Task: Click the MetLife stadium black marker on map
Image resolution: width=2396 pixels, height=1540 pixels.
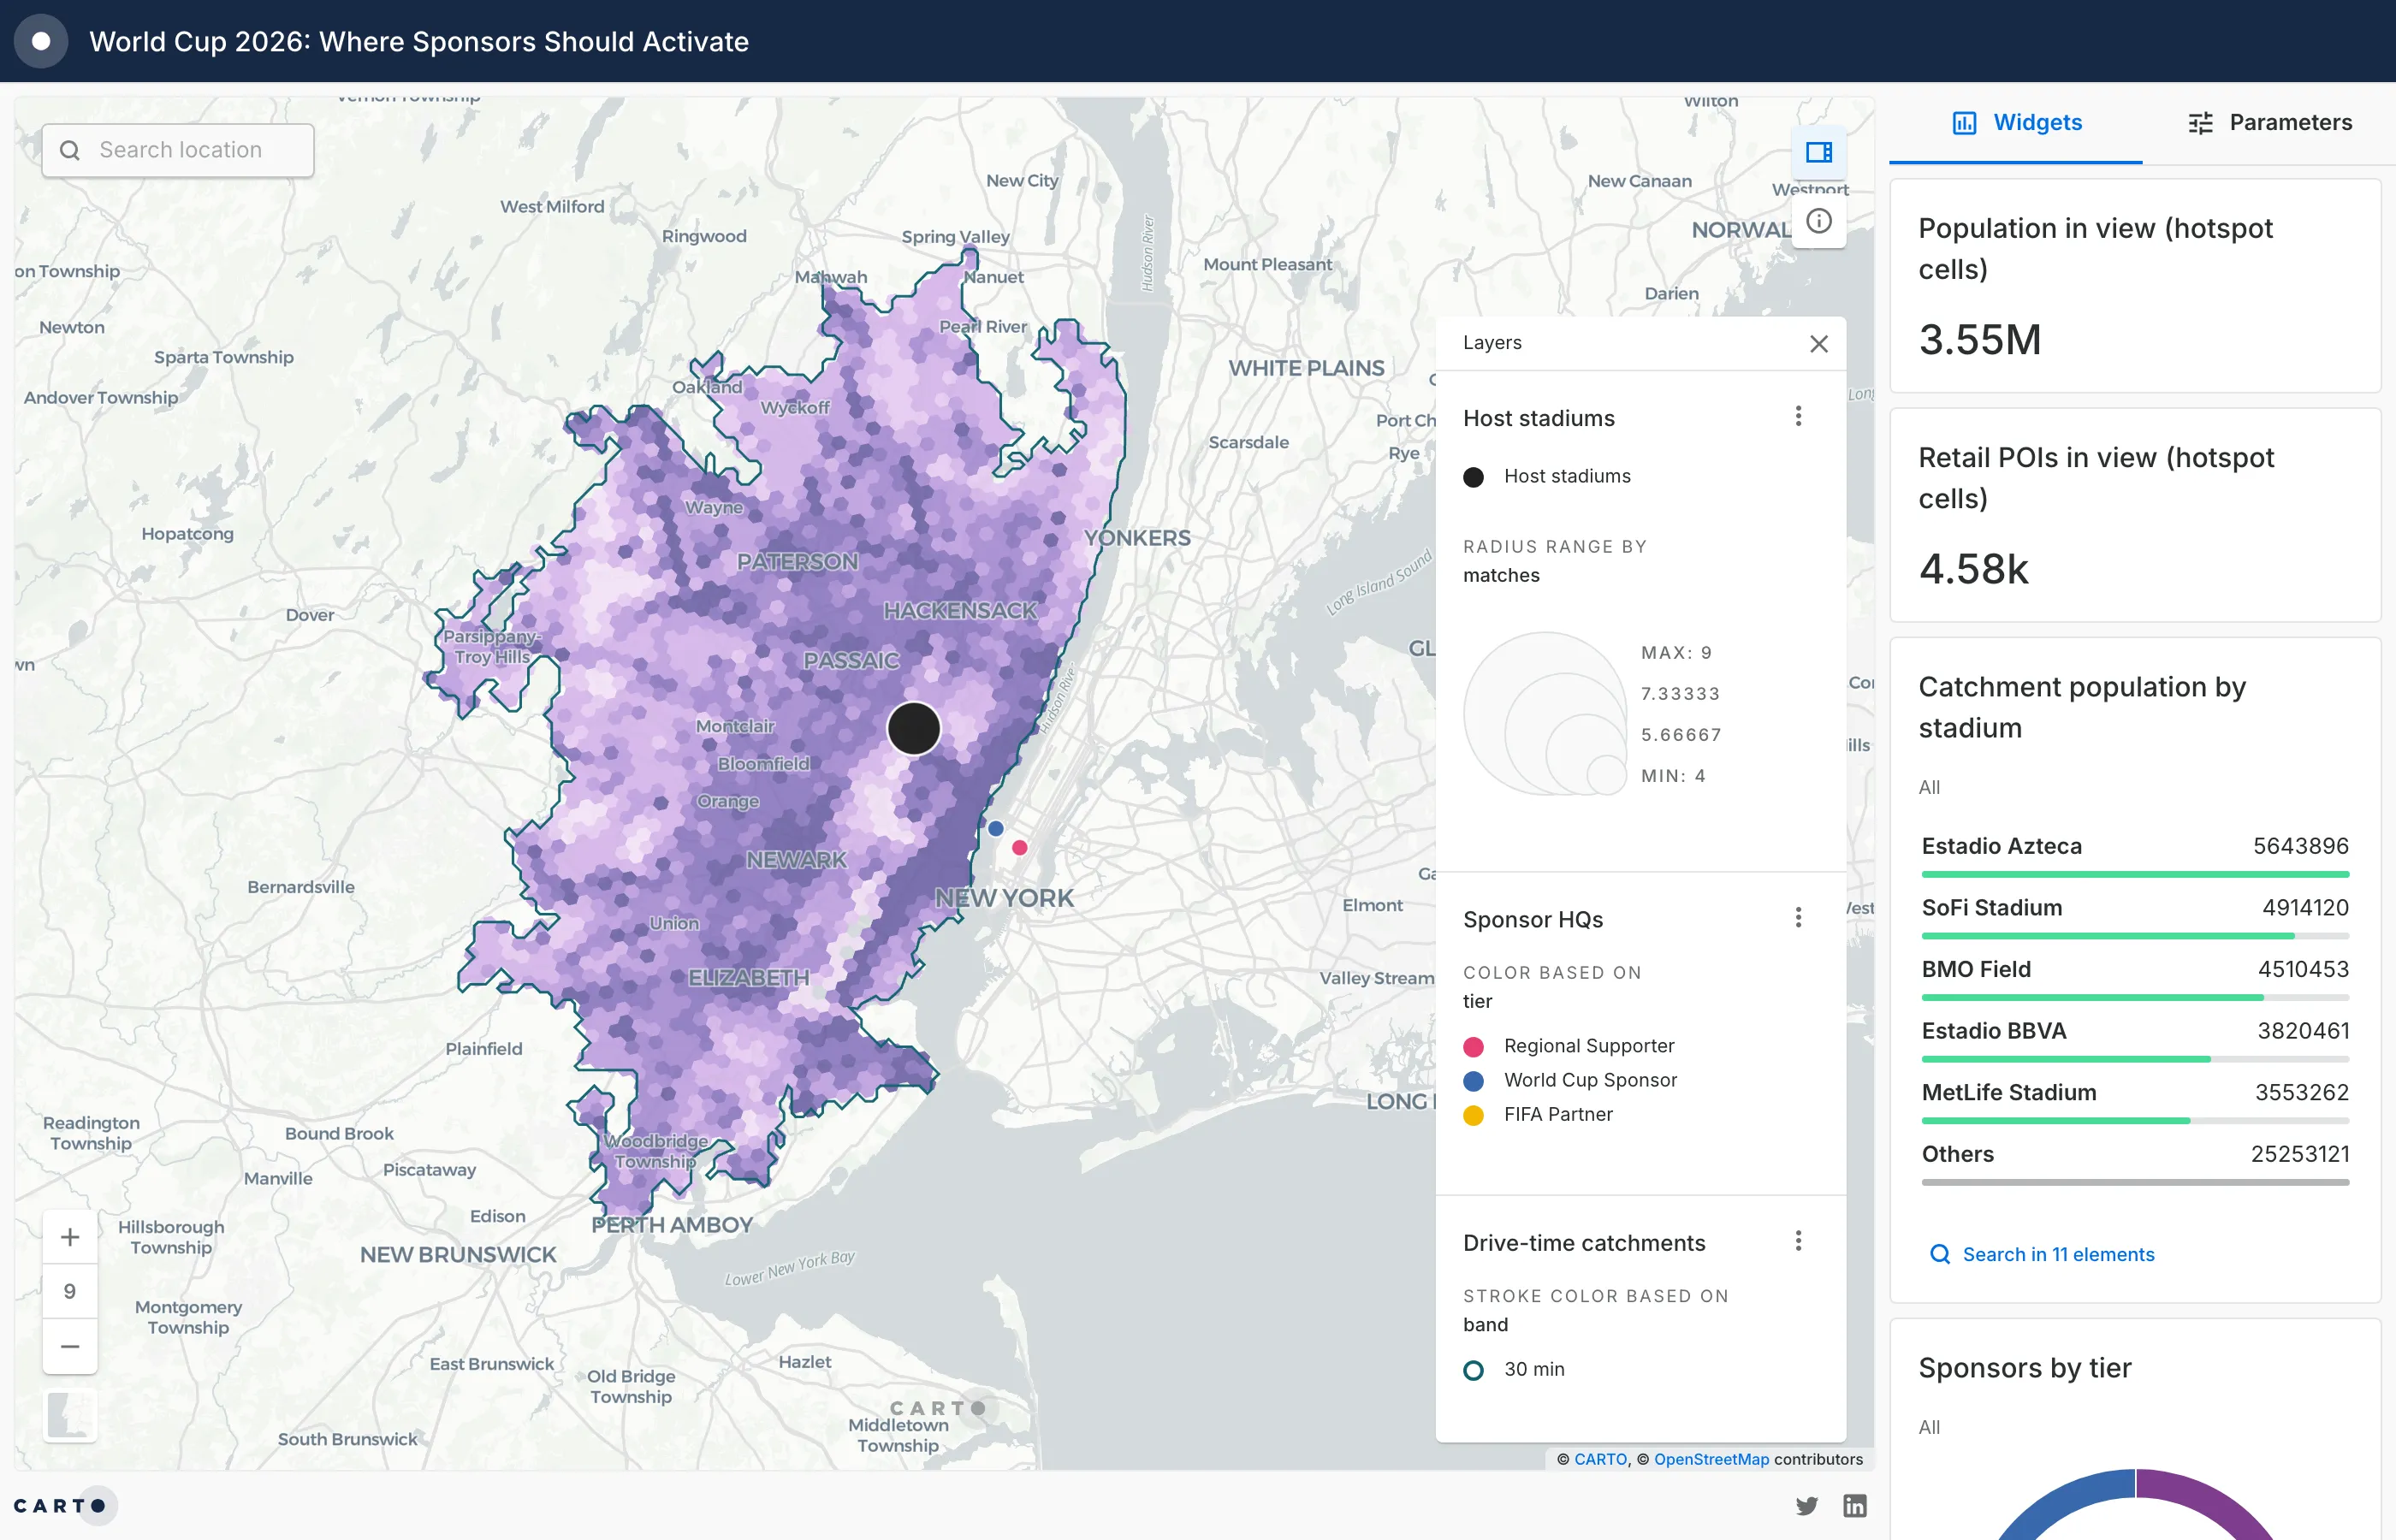Action: coord(913,728)
